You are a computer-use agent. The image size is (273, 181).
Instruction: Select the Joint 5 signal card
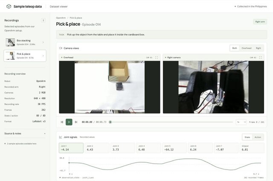pyautogui.click(x=174, y=148)
